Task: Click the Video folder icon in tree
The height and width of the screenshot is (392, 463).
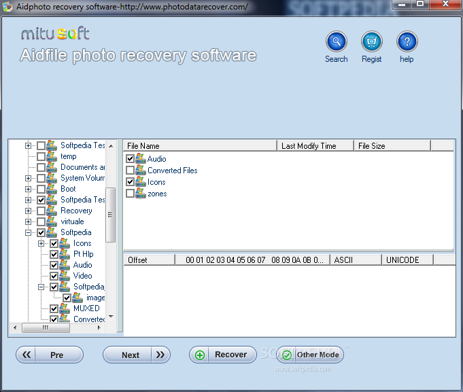Action: click(65, 276)
